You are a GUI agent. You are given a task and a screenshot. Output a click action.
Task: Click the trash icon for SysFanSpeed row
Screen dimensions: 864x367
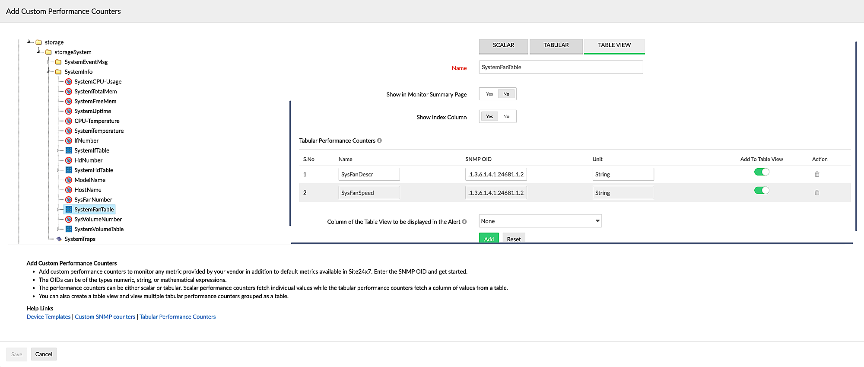pyautogui.click(x=817, y=193)
